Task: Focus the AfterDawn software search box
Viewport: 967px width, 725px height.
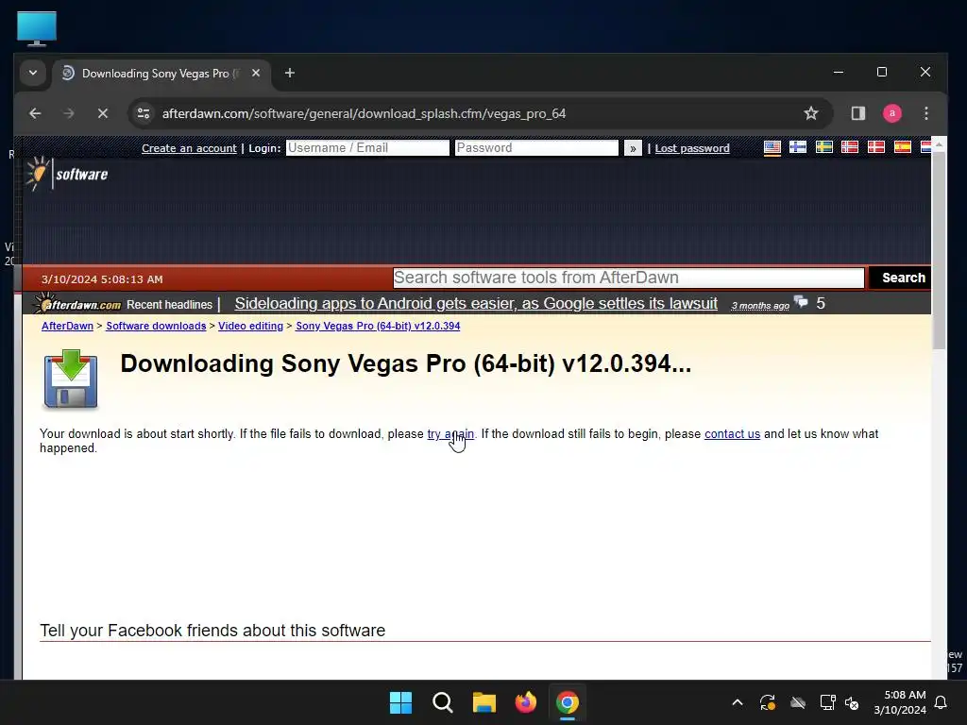Action: click(628, 278)
